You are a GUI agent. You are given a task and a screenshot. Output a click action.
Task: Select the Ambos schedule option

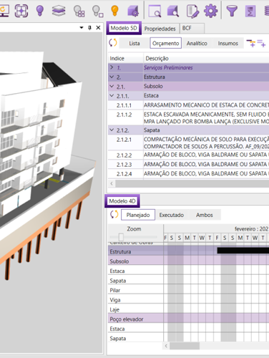(x=205, y=215)
